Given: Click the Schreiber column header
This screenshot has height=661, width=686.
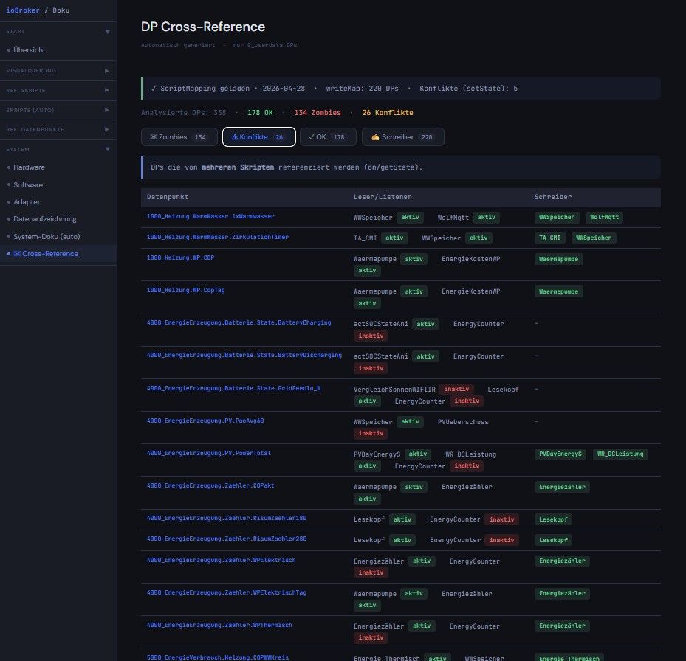Looking at the screenshot, I should [553, 197].
